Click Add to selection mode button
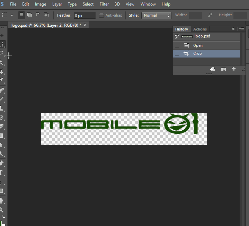The image size is (249, 226). pos(29,15)
